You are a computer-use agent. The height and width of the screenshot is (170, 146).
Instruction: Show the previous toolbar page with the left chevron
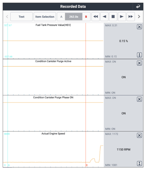pyautogui.click(x=7, y=17)
